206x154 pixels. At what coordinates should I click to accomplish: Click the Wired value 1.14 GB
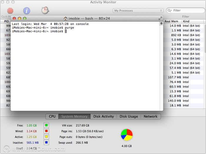(32, 131)
